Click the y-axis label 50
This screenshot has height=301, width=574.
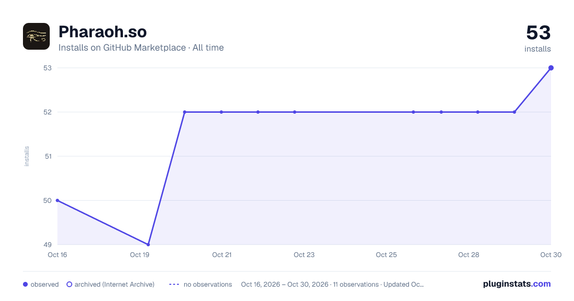coord(47,201)
